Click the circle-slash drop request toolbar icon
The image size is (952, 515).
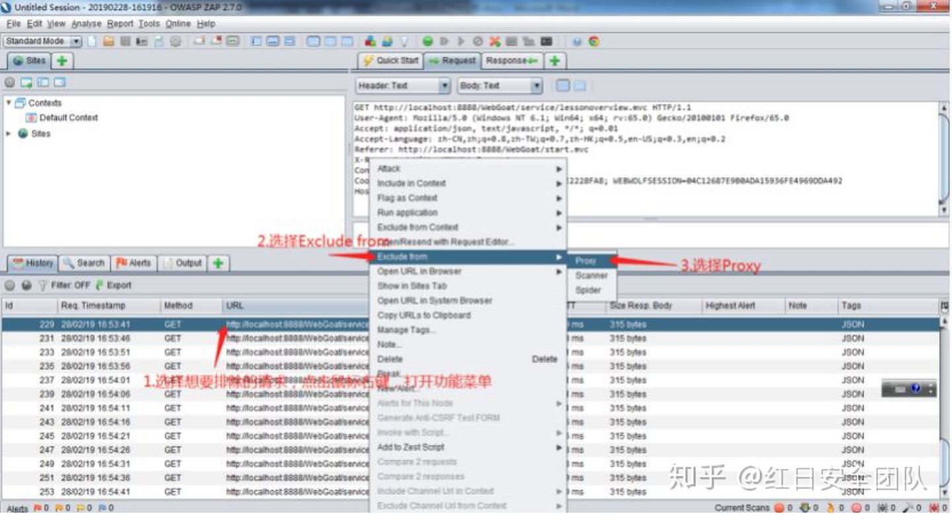pyautogui.click(x=477, y=41)
